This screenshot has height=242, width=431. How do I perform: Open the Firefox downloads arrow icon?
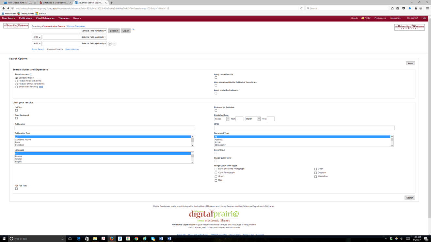tap(410, 8)
